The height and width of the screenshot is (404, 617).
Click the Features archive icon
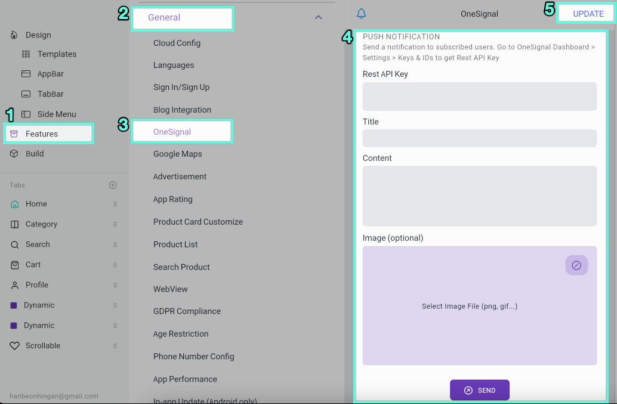click(x=14, y=134)
